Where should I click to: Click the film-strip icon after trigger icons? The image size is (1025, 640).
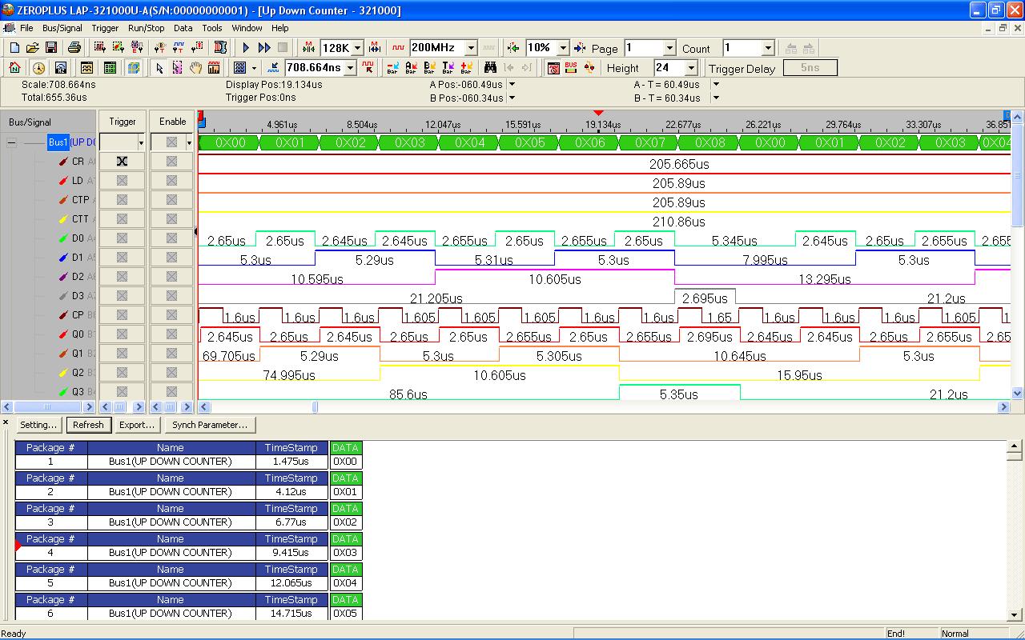tap(220, 48)
